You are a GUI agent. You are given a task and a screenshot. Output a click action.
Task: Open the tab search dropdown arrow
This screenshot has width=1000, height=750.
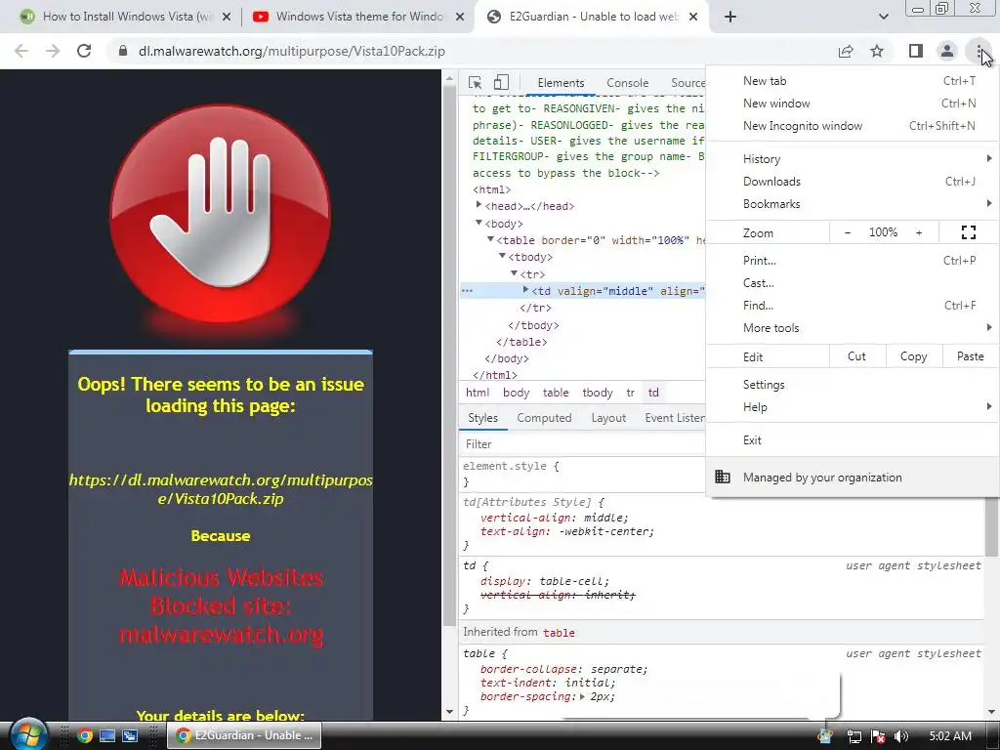tap(883, 17)
